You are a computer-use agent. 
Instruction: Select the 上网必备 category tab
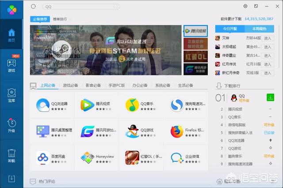click(x=48, y=86)
